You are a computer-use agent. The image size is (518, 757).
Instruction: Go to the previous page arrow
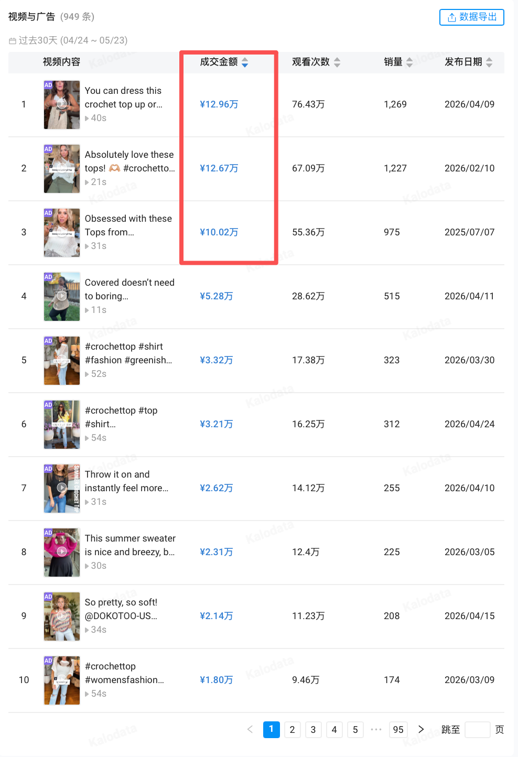(x=250, y=729)
